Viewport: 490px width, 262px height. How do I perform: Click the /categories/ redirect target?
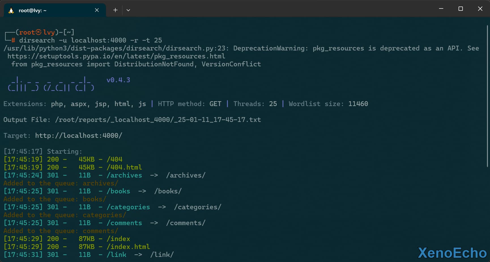coord(197,207)
